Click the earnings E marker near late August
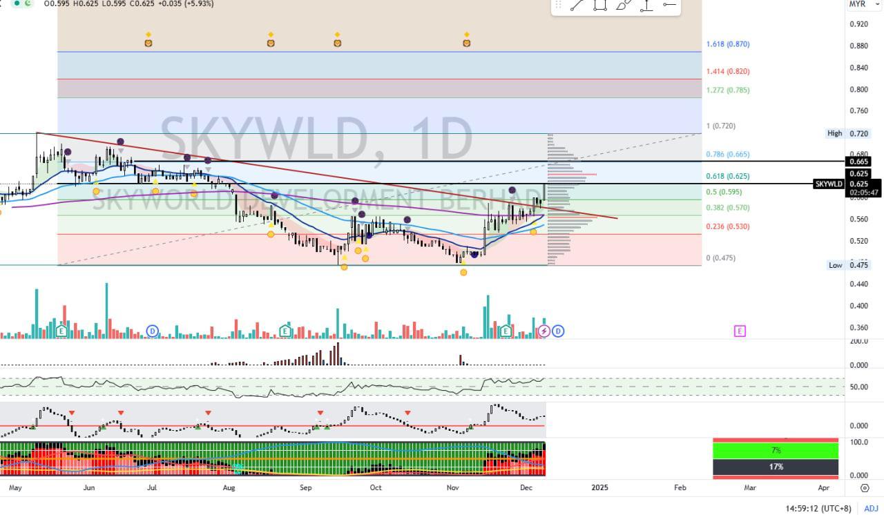884x515 pixels. click(x=285, y=331)
